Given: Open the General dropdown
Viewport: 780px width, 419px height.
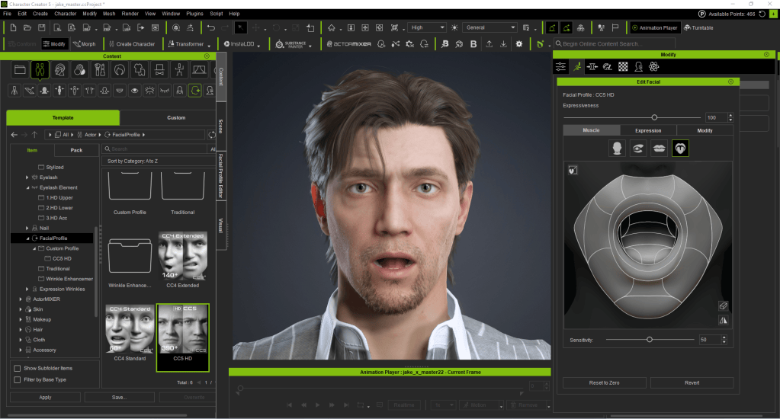Looking at the screenshot, I should click(x=490, y=28).
